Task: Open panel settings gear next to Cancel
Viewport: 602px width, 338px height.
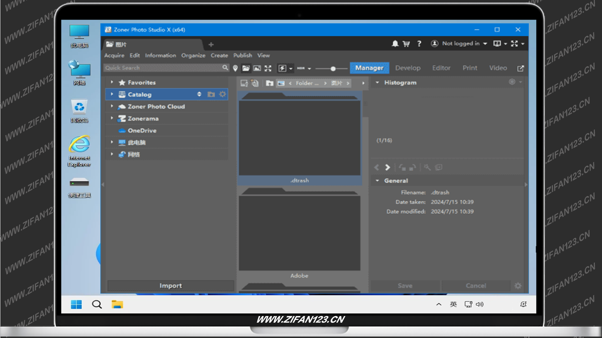Action: point(518,286)
